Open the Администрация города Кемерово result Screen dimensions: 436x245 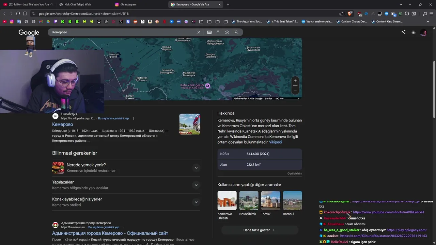coord(110,233)
